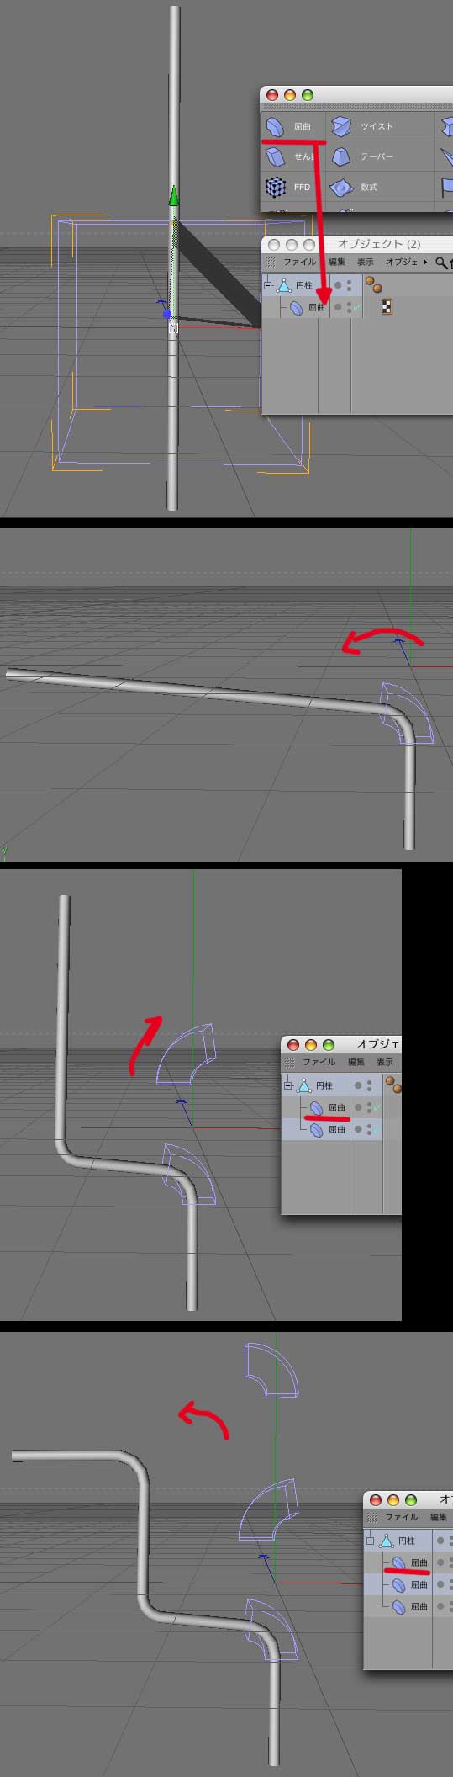
Task: Select second 屈曲 label in two-屈曲 object window
Action: point(336,1129)
